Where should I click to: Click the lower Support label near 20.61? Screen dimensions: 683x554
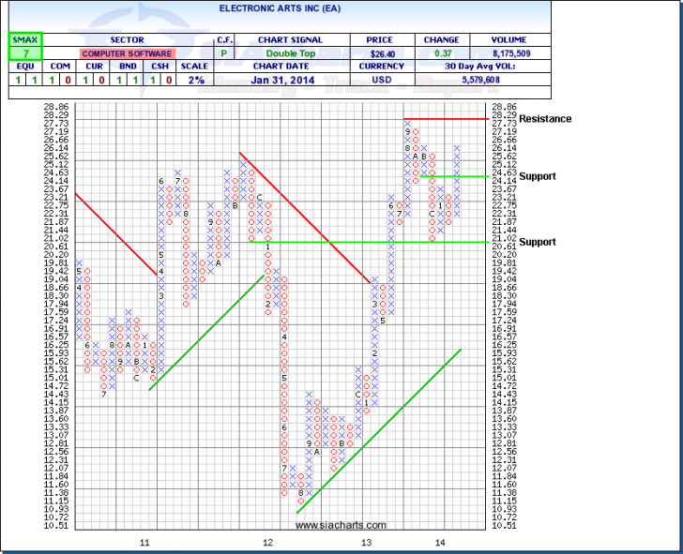click(538, 242)
